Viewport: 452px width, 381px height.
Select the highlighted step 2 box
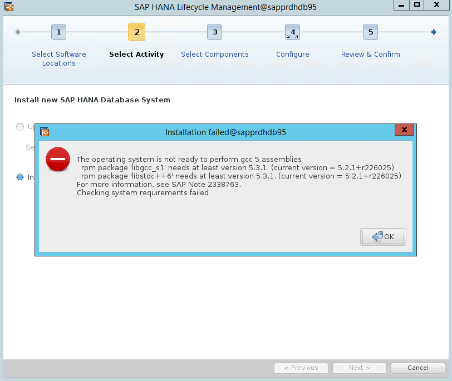pyautogui.click(x=136, y=32)
